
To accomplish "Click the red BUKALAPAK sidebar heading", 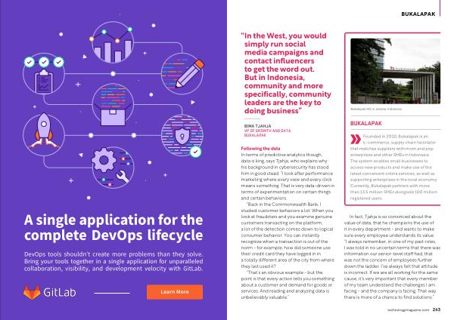I will click(x=366, y=123).
